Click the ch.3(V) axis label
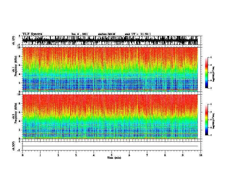226x174 pixels. [x=13, y=146]
